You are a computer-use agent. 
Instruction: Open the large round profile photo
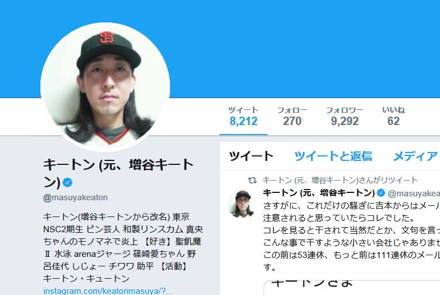(x=106, y=87)
